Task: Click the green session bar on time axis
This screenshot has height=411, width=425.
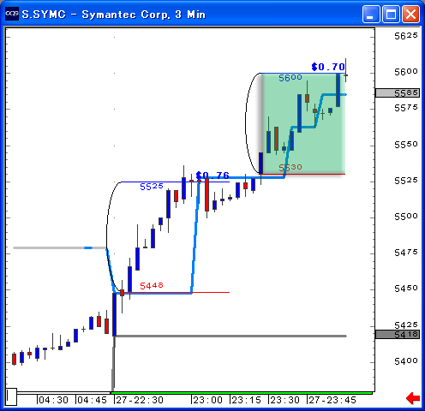Action: point(242,393)
